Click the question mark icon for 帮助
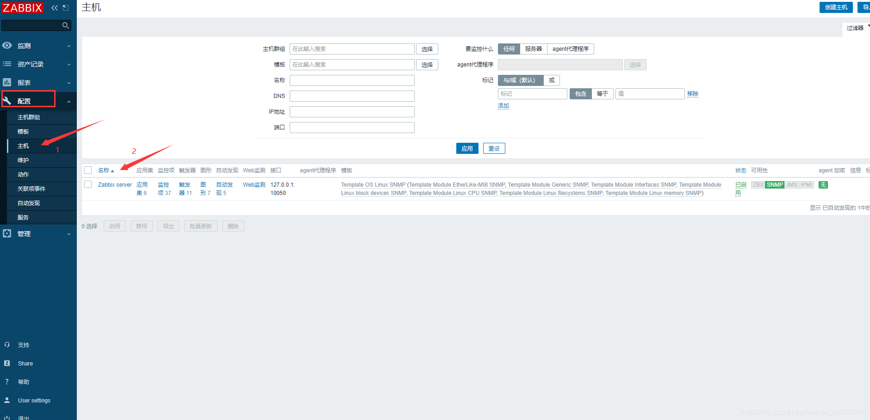Image resolution: width=870 pixels, height=420 pixels. (x=7, y=382)
